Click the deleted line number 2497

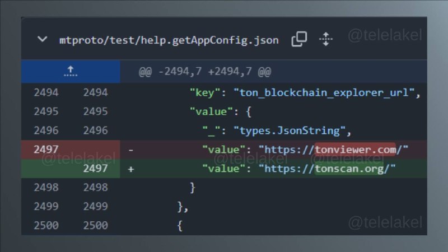point(46,150)
